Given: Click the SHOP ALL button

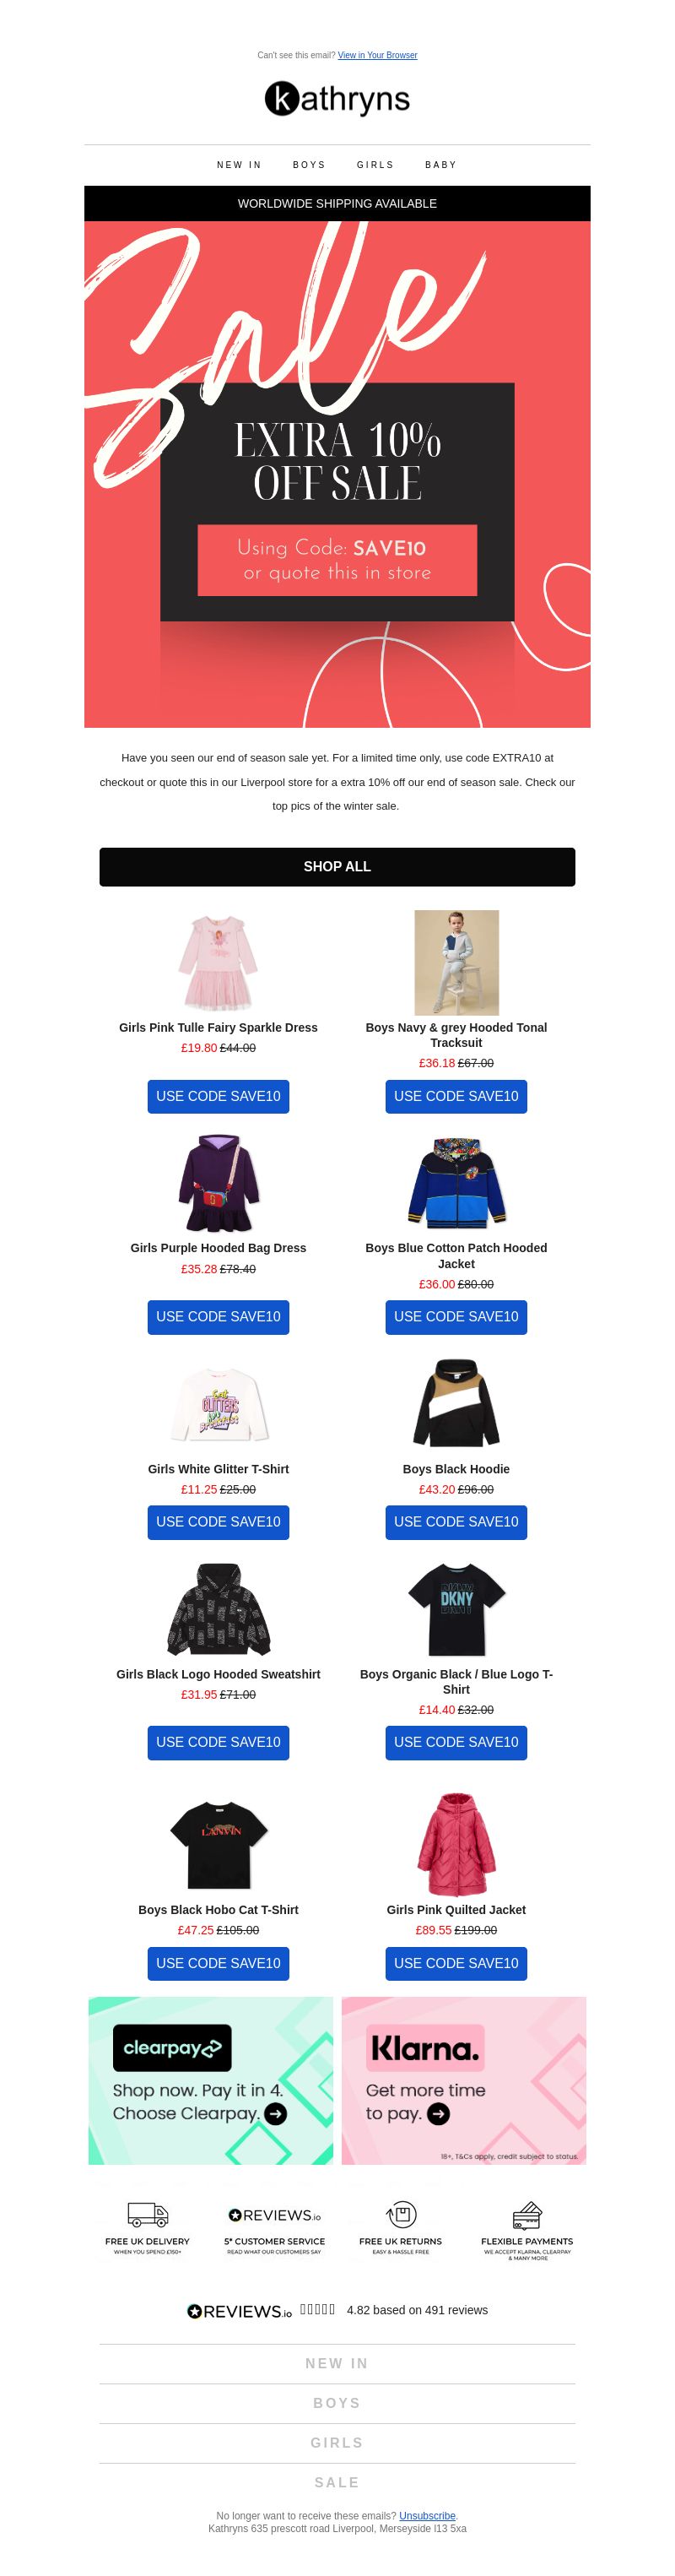Looking at the screenshot, I should point(337,866).
